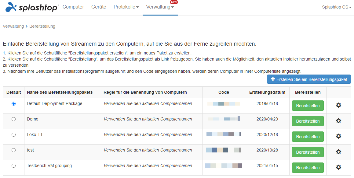The width and height of the screenshot is (354, 178).
Task: Expand the Protokolle dropdown menu
Action: pyautogui.click(x=126, y=7)
